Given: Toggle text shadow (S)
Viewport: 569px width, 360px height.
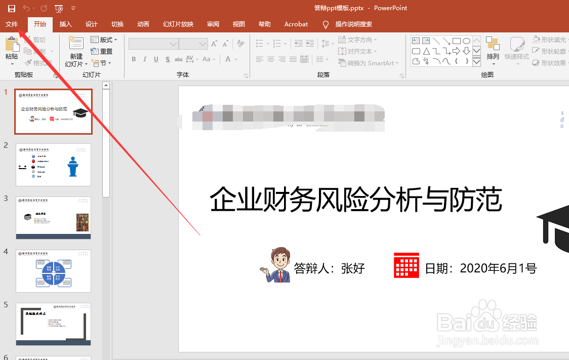Looking at the screenshot, I should (167, 59).
